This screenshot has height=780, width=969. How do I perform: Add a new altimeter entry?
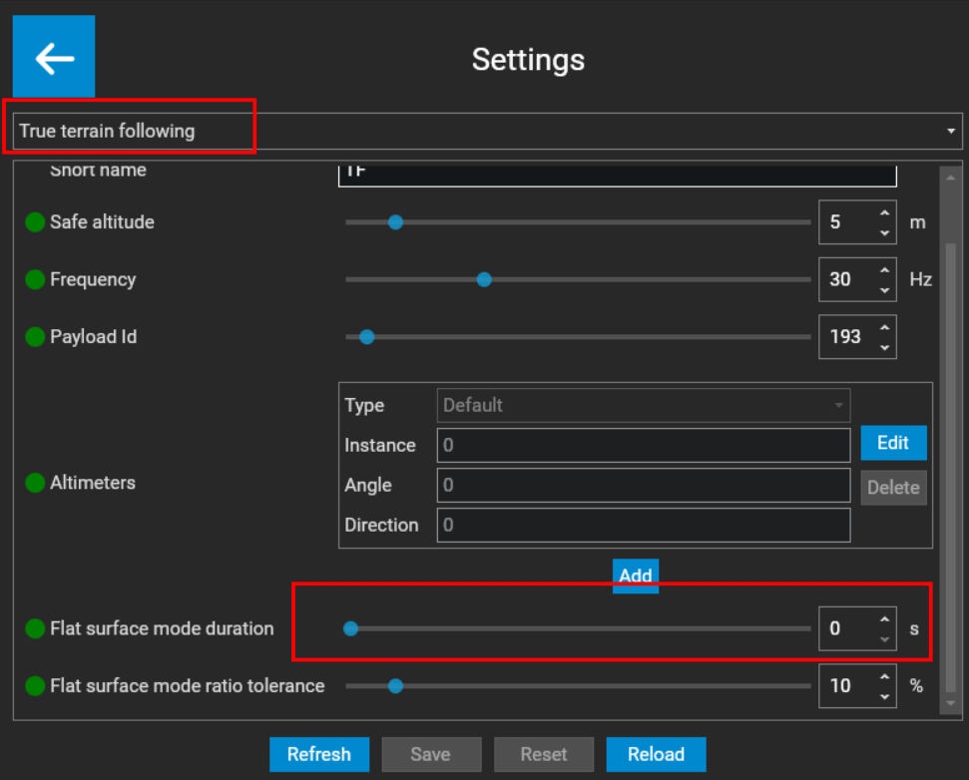(x=636, y=576)
